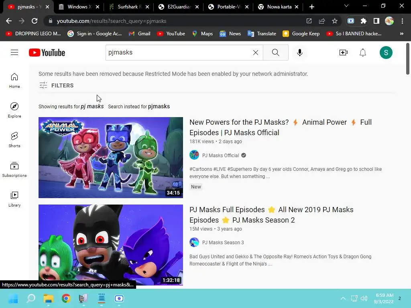411x308 pixels.
Task: Visit PJ Masks Season 3 channel
Action: [x=223, y=243]
